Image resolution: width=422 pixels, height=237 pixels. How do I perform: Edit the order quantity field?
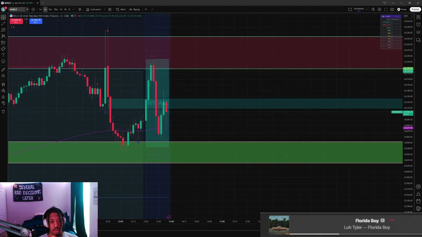point(26,22)
